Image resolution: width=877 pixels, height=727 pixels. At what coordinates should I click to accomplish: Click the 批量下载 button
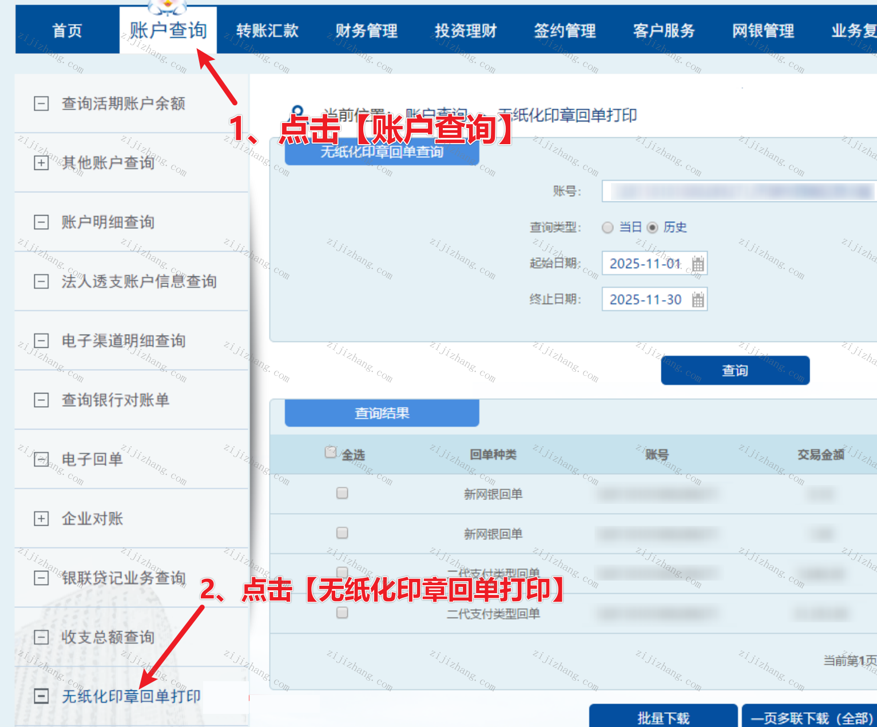click(663, 717)
